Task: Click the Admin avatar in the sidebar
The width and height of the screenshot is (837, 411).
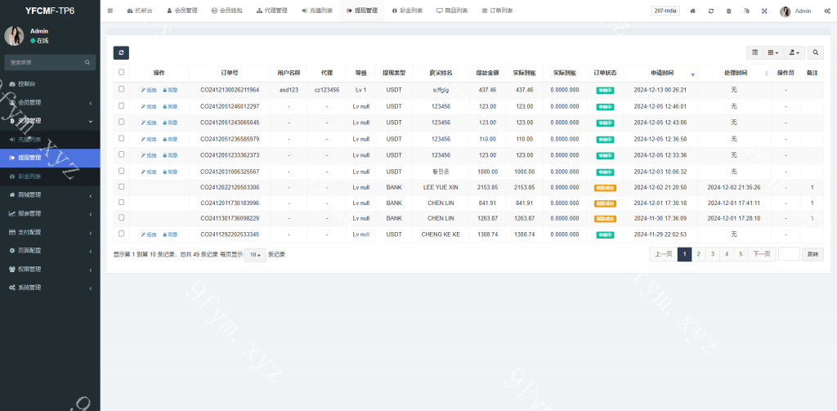Action: [14, 36]
